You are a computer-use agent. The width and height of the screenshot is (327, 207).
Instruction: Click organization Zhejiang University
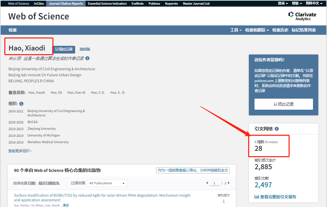41,129
